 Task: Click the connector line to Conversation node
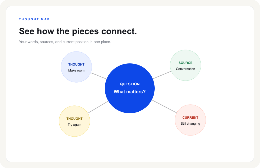tap(162, 75)
